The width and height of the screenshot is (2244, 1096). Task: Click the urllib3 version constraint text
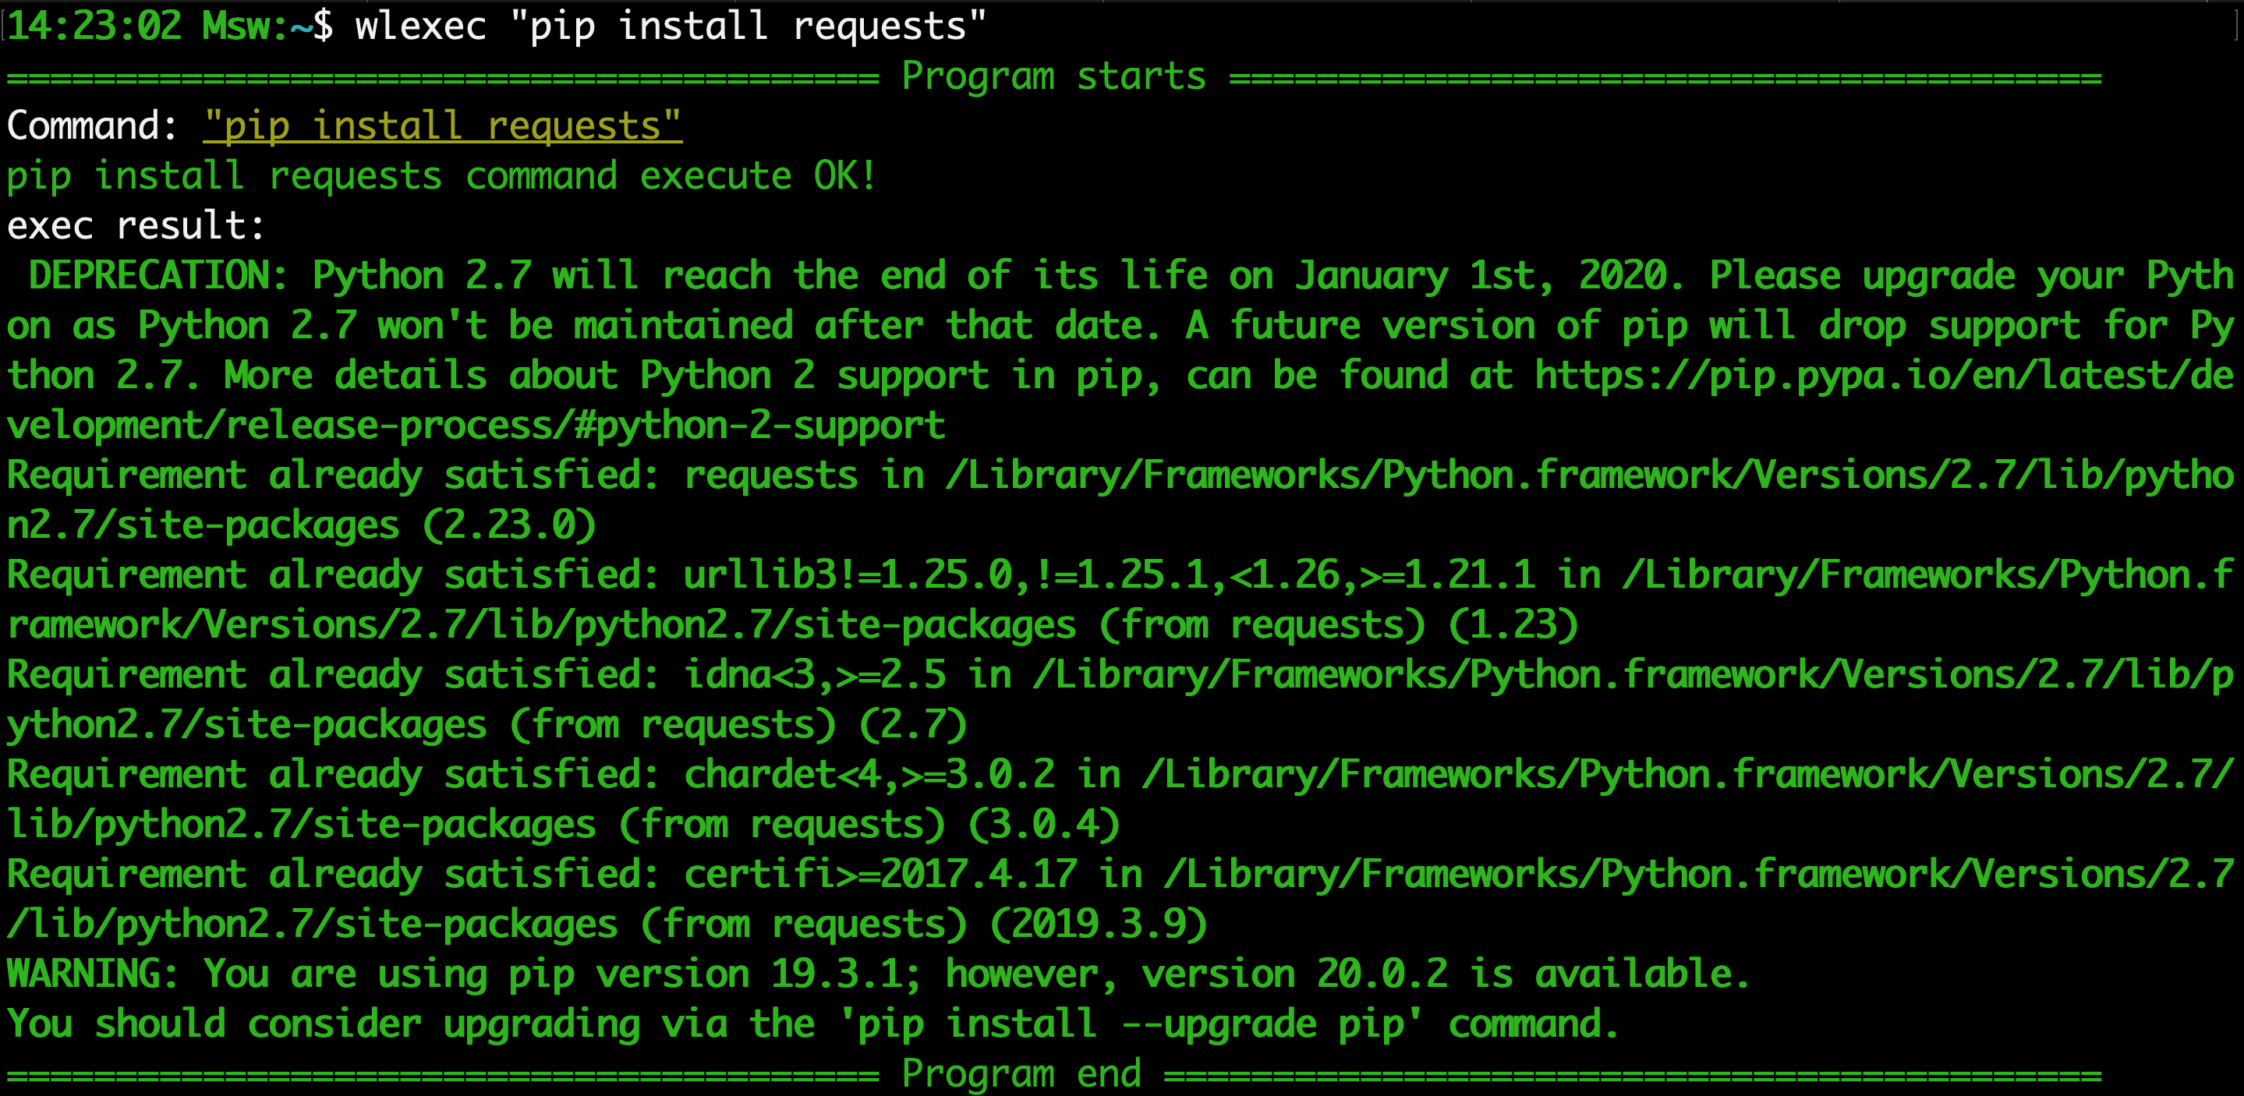pos(1109,575)
